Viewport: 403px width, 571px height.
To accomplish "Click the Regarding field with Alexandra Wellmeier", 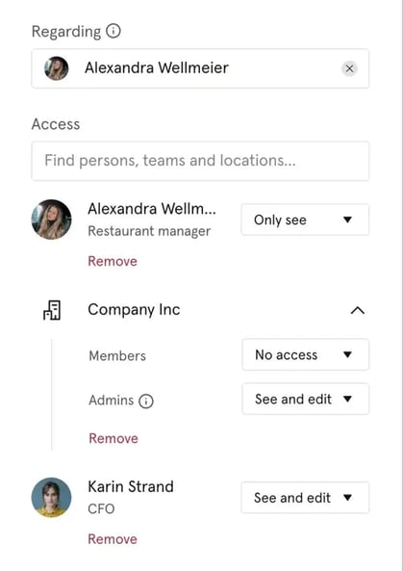I will pyautogui.click(x=200, y=68).
